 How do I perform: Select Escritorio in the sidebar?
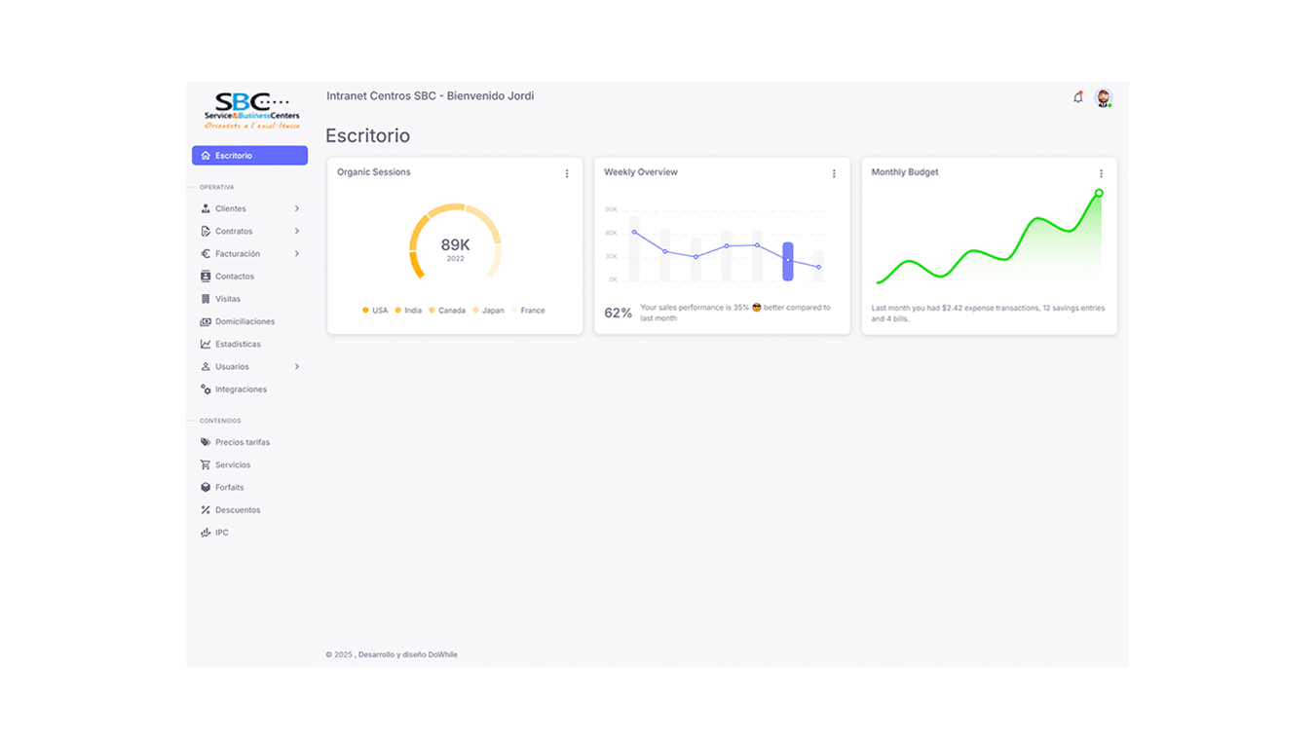click(x=249, y=156)
